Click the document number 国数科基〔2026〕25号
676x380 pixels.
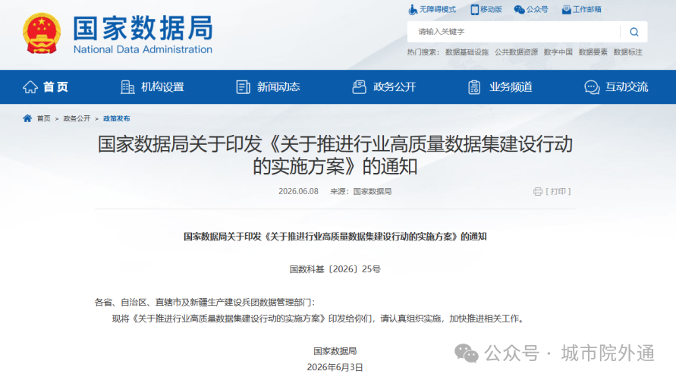tap(335, 269)
